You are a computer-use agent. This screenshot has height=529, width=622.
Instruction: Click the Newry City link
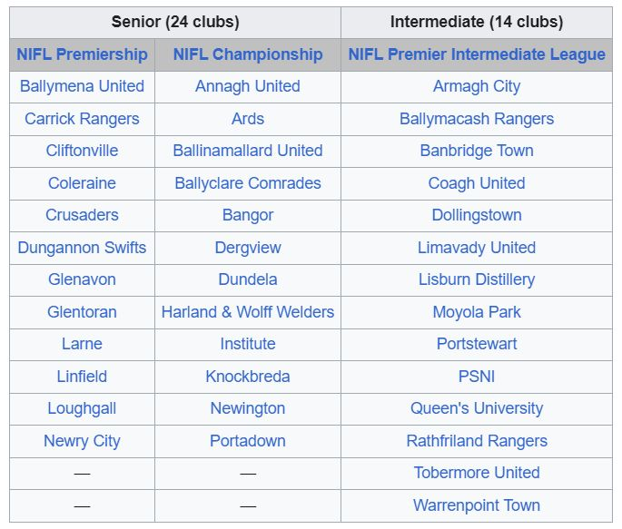[x=82, y=441]
